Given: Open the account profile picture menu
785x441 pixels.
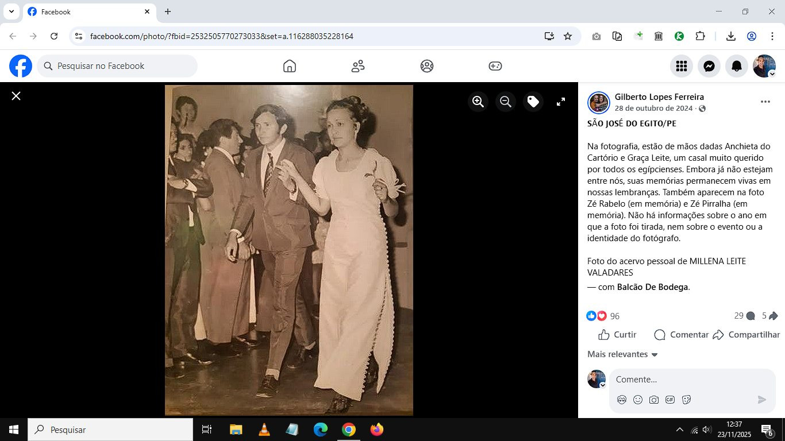Looking at the screenshot, I should point(764,66).
